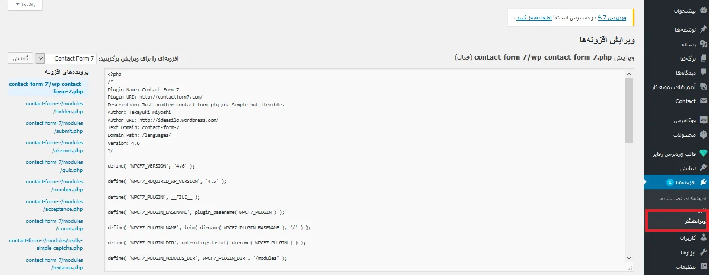
Task: Follow the وردپرس 4.7 link
Action: coord(611,17)
